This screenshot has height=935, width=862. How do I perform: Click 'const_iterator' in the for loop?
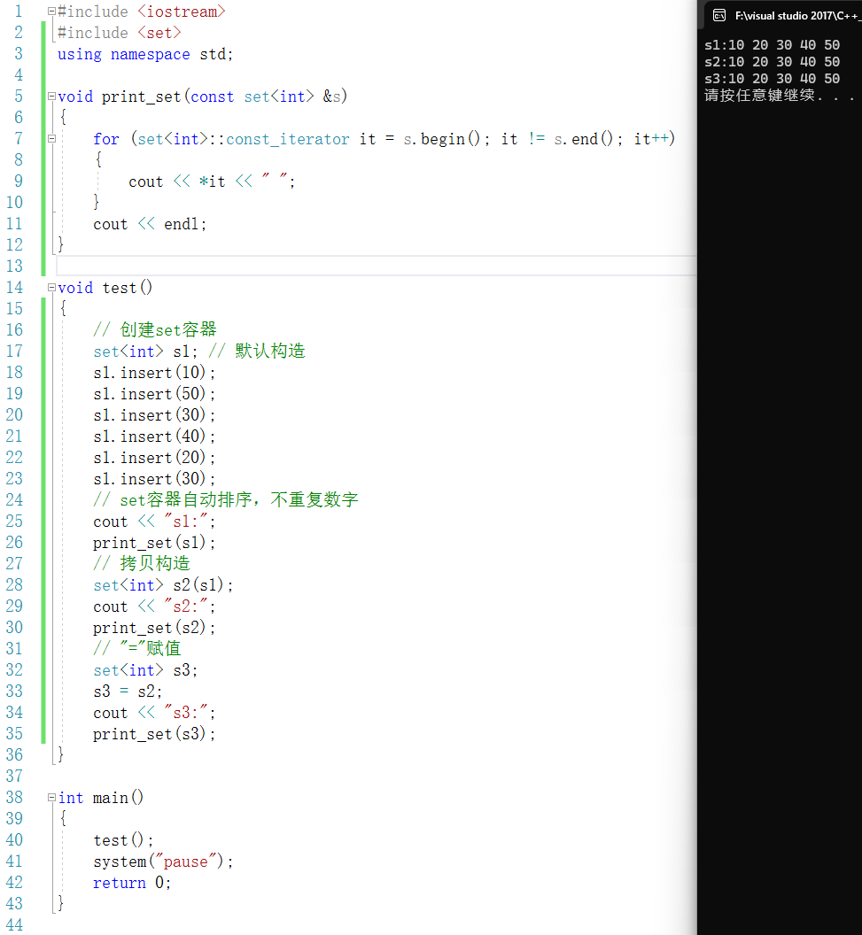(x=288, y=140)
